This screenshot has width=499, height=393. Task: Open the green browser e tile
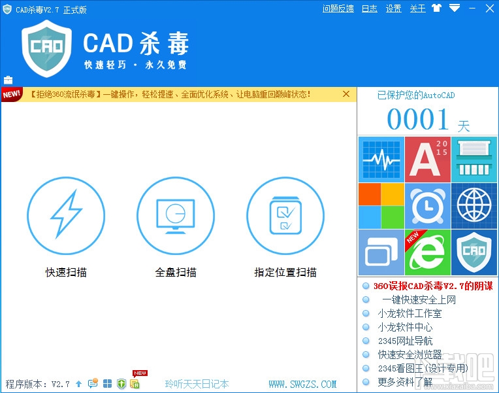[428, 252]
